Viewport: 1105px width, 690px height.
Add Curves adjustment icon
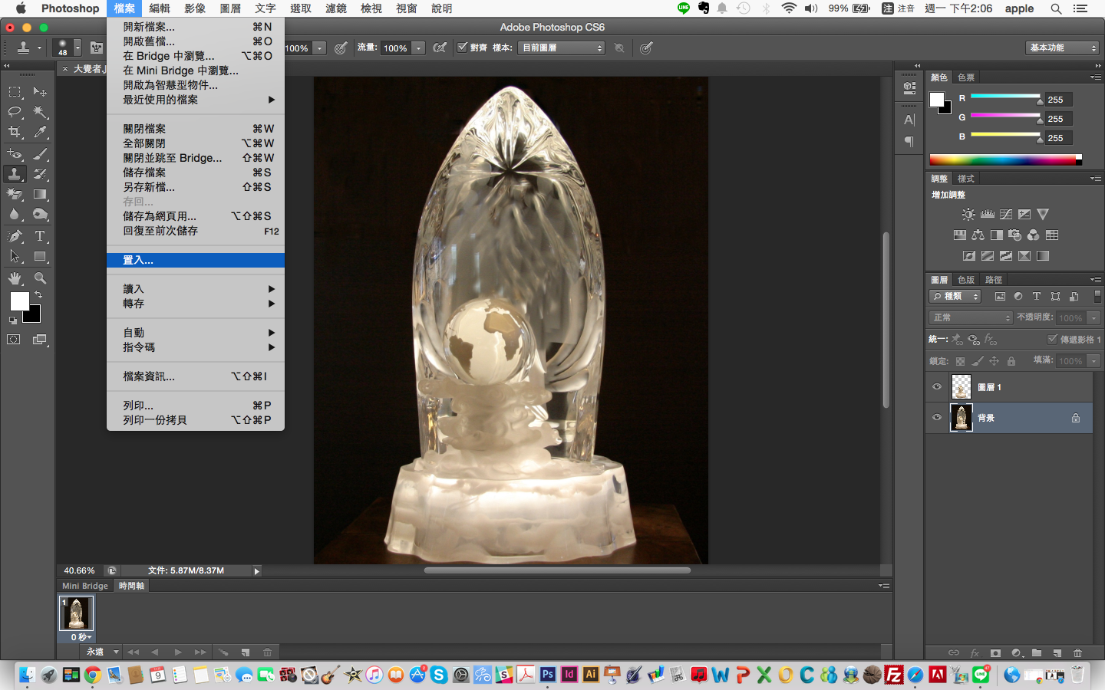point(1006,215)
